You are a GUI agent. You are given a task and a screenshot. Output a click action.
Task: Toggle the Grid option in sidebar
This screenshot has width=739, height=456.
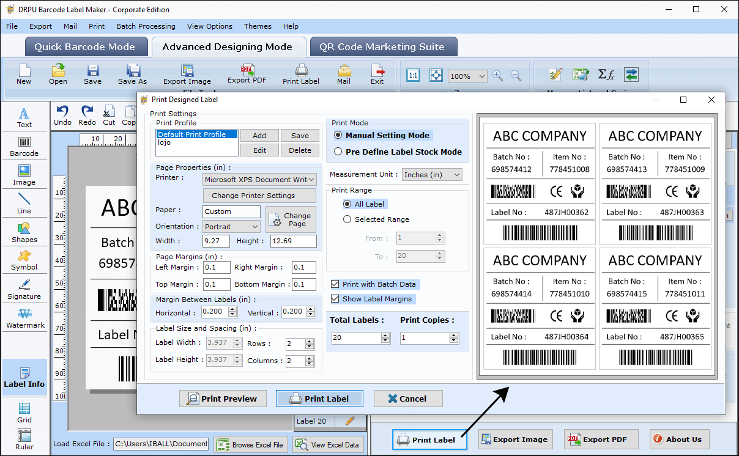pos(24,413)
